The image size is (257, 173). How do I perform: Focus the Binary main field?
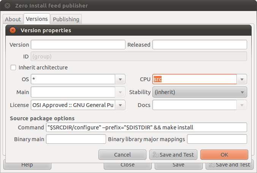click(76, 139)
